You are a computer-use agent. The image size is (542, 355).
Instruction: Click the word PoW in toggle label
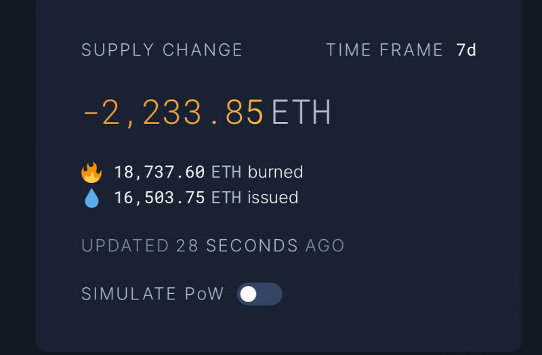(x=204, y=294)
